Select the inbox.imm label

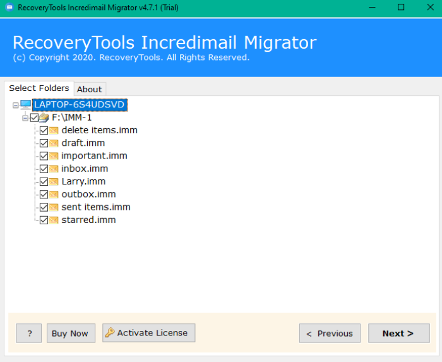point(85,169)
